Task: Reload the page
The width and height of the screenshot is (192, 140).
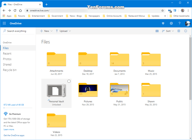Action: point(15,10)
